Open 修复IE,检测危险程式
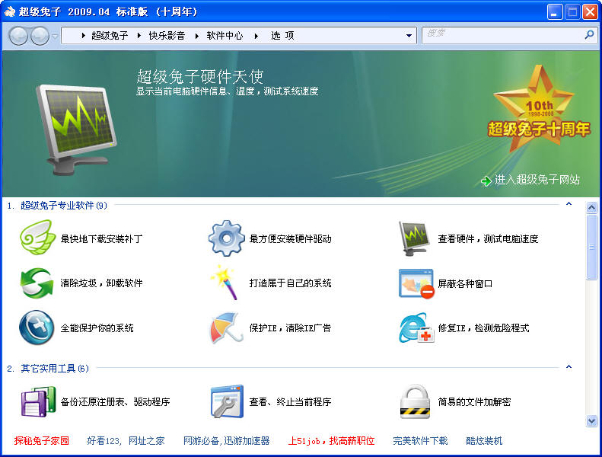The height and width of the screenshot is (457, 602). click(483, 328)
